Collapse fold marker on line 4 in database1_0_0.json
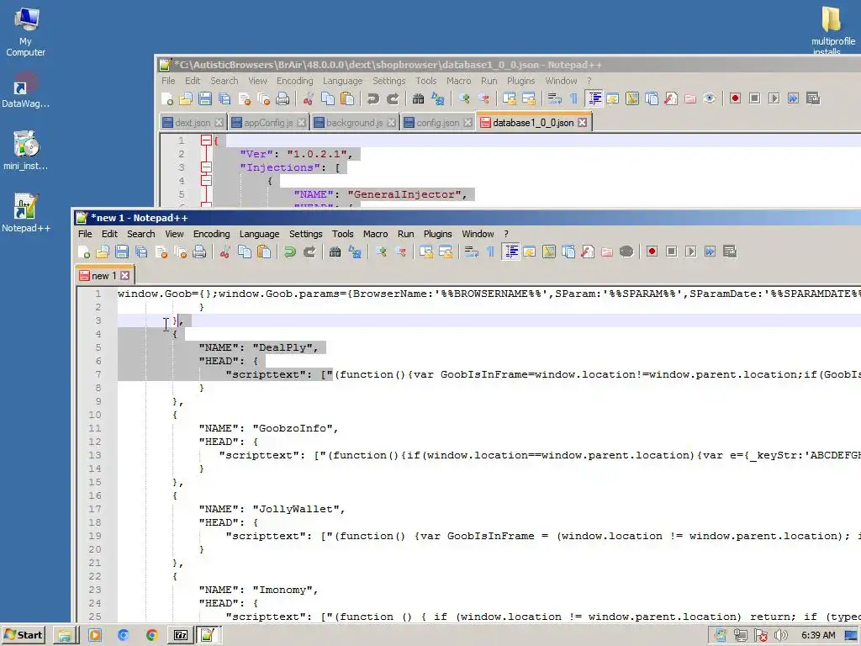This screenshot has width=861, height=646. tap(206, 180)
